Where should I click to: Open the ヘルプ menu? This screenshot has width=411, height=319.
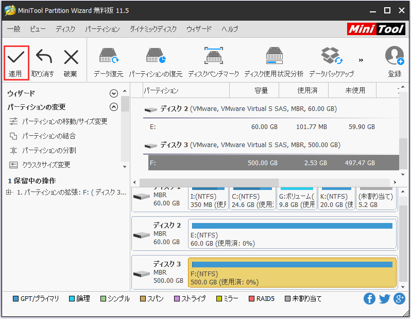click(230, 29)
